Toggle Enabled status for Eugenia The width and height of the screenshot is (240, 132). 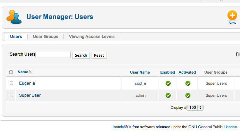pos(168,83)
